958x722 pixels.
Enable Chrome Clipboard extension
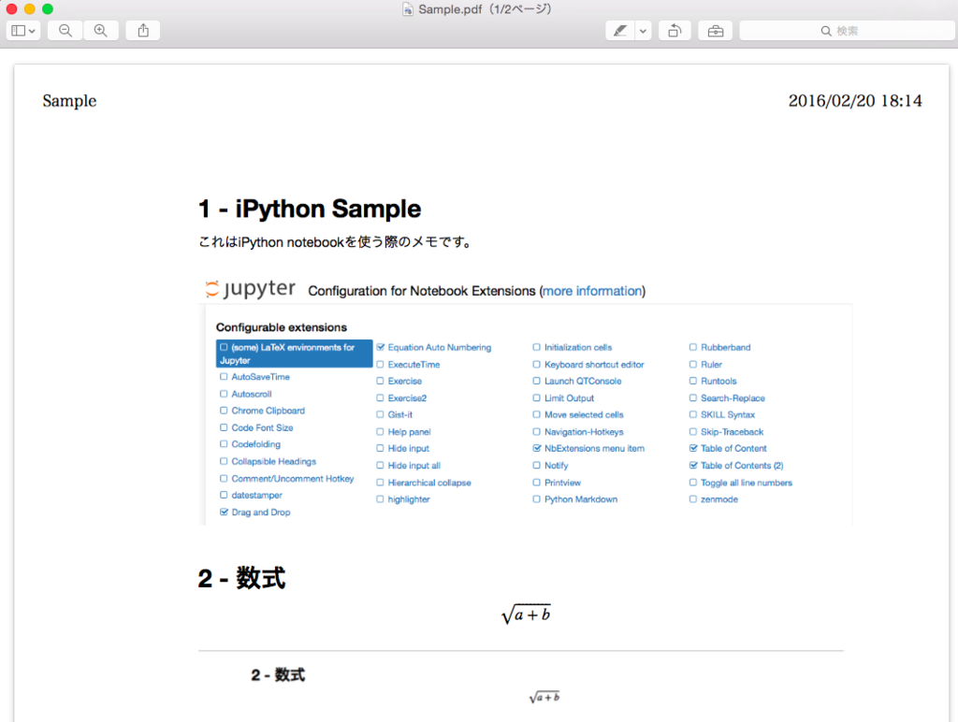pos(224,411)
